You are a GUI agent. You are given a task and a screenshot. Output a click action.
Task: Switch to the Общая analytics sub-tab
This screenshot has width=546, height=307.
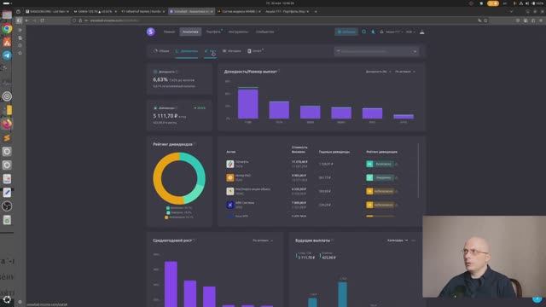point(161,51)
